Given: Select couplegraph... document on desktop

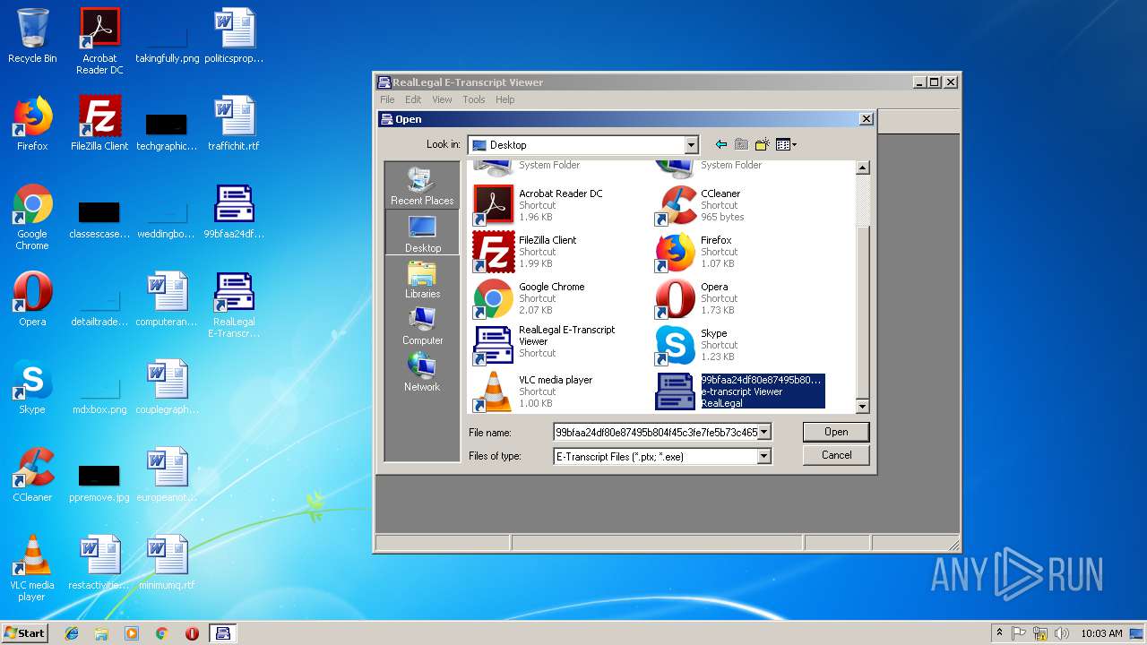Looking at the screenshot, I should 167,387.
